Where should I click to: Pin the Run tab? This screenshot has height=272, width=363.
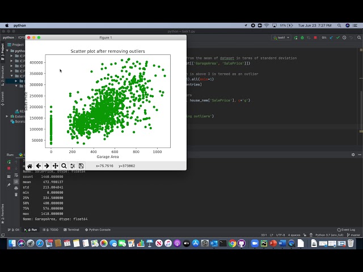tap(9, 185)
